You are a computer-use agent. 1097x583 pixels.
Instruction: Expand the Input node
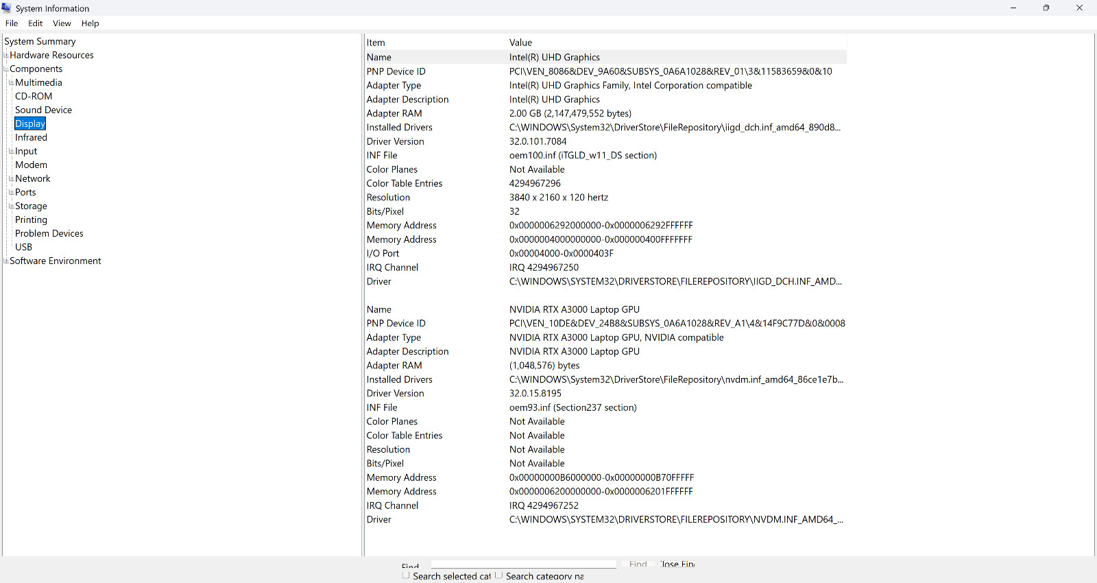point(12,151)
